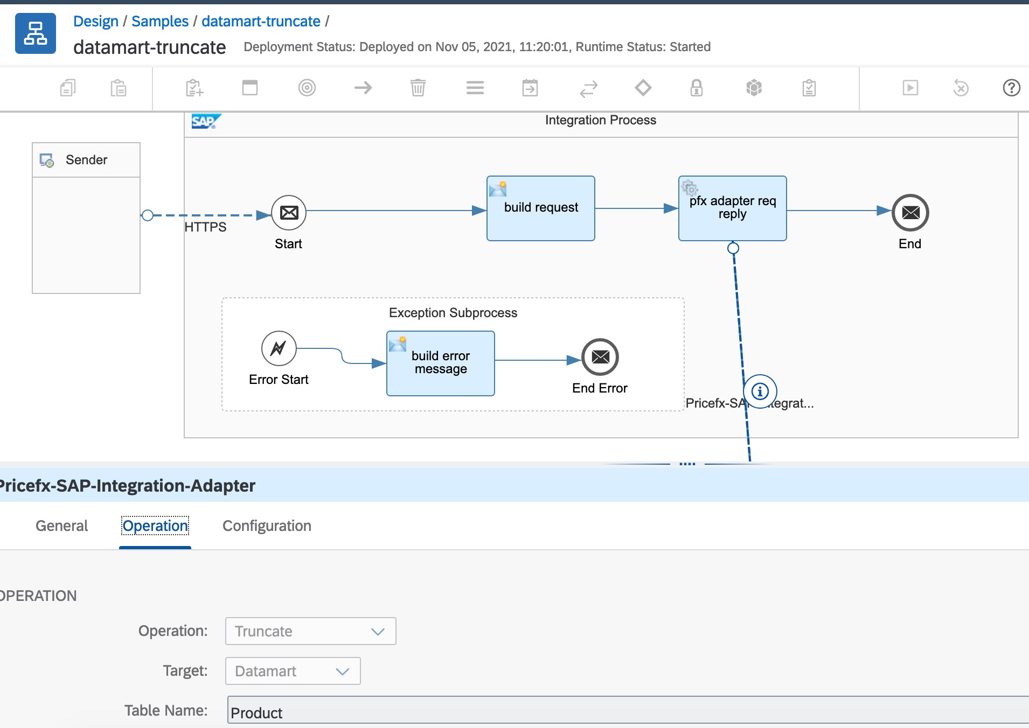Open the Configuration tab
This screenshot has width=1029, height=728.
pos(267,526)
